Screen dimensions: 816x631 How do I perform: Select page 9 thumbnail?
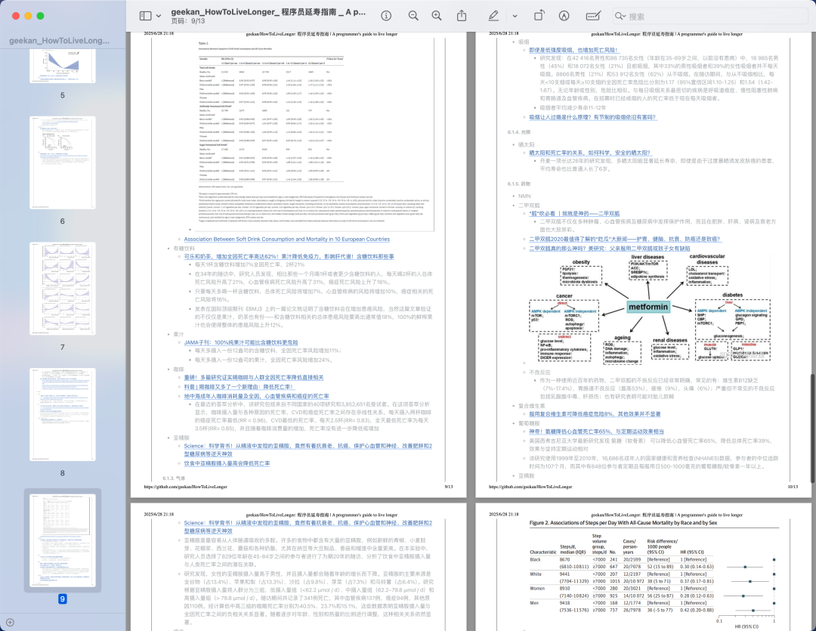coord(63,540)
